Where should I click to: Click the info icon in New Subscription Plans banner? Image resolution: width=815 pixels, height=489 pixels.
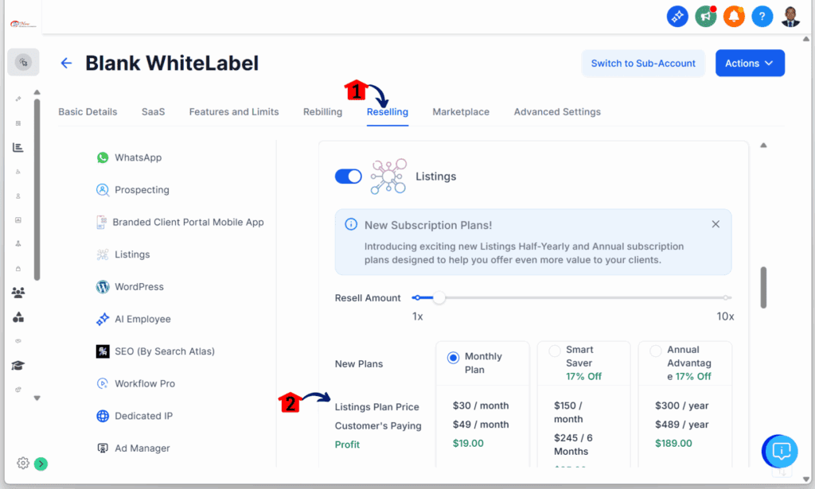(351, 224)
